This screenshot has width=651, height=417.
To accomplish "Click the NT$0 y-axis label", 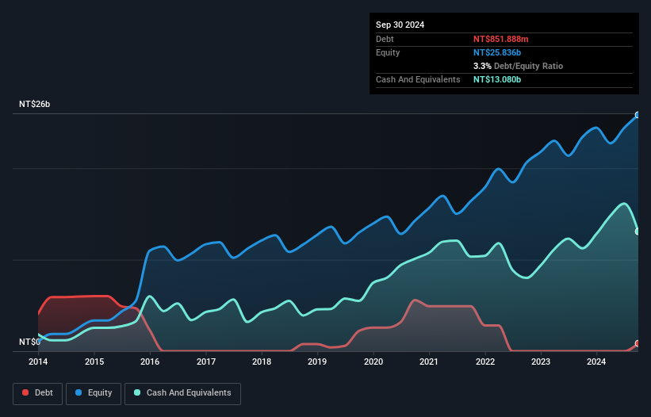I will click(29, 342).
